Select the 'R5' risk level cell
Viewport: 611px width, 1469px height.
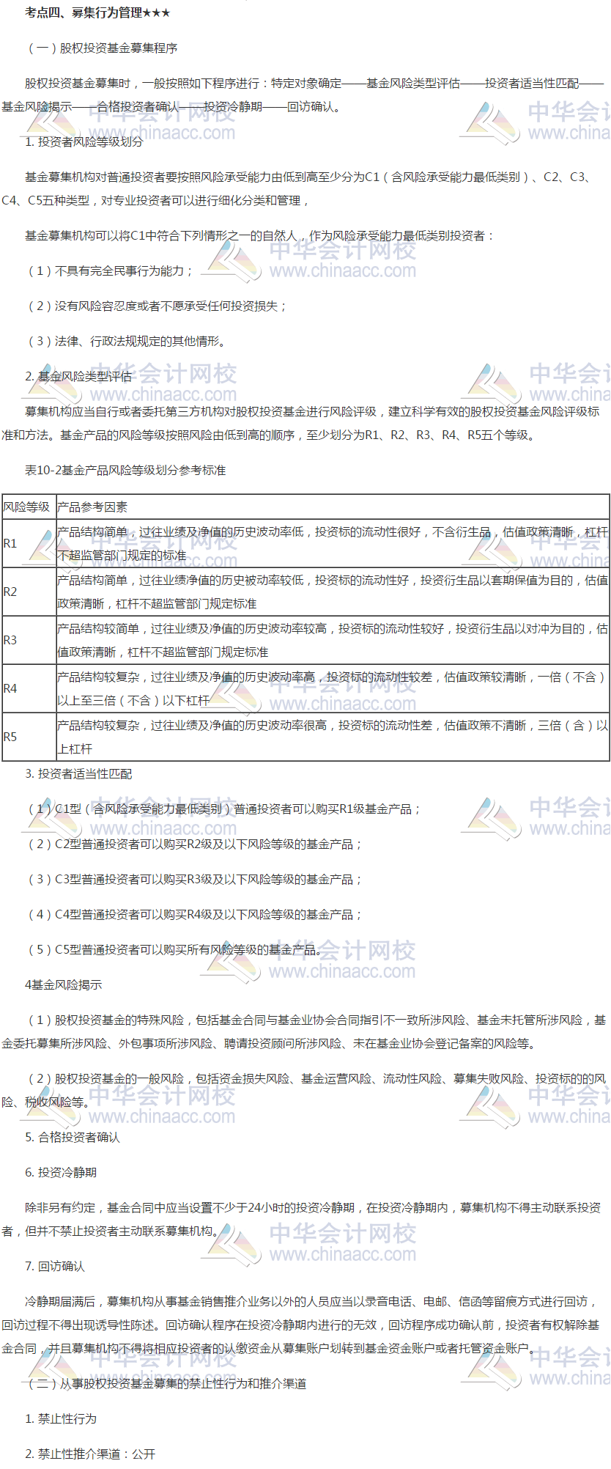pos(29,737)
